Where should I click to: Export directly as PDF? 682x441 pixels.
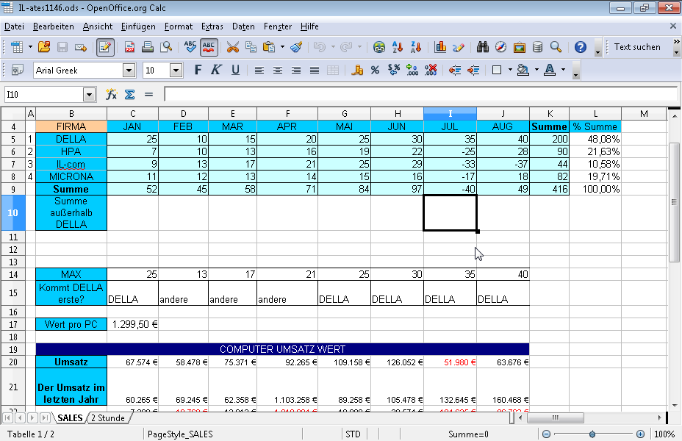[x=129, y=47]
